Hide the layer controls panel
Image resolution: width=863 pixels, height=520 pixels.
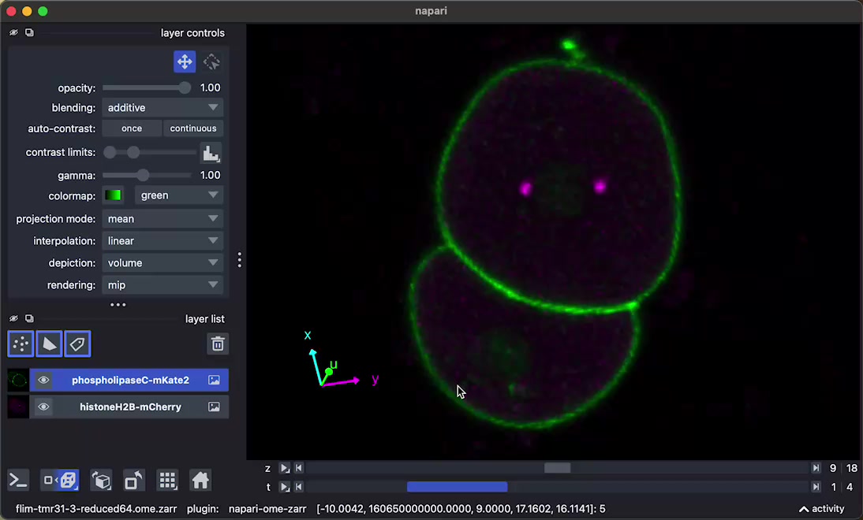point(13,33)
